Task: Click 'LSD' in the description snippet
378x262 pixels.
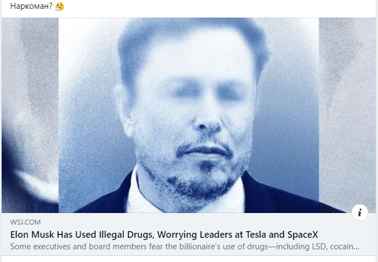Action: 320,247
